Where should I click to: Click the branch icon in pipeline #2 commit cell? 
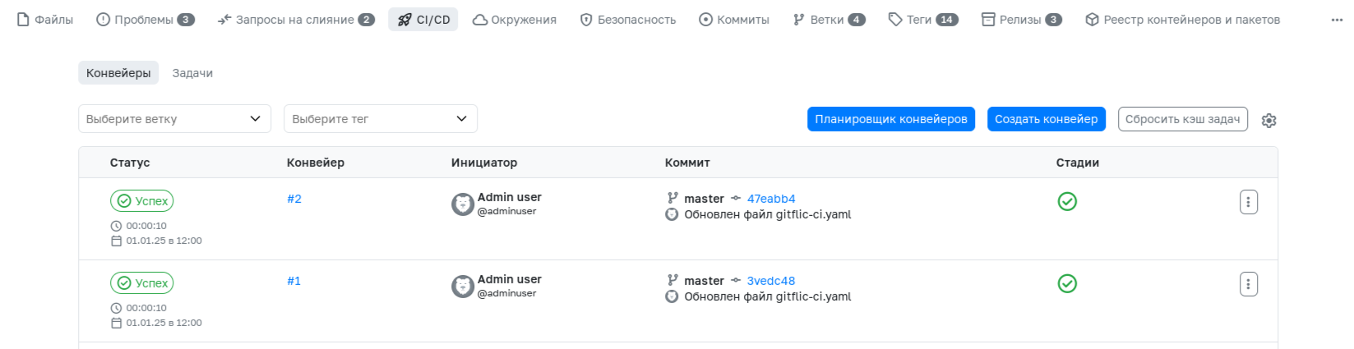pyautogui.click(x=672, y=198)
